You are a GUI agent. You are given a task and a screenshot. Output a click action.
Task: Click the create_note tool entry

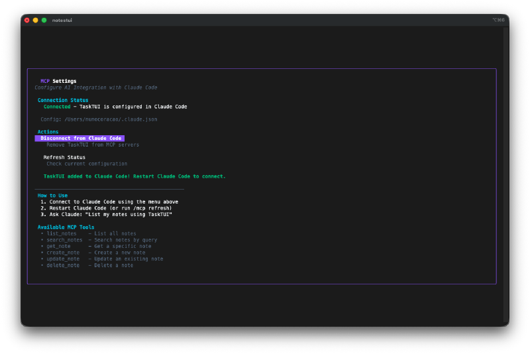(93, 253)
